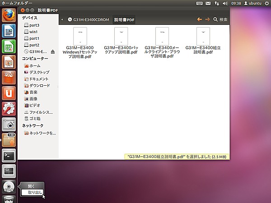Select 取り出し in the launcher popup menu
The width and height of the screenshot is (271, 203).
32,192
